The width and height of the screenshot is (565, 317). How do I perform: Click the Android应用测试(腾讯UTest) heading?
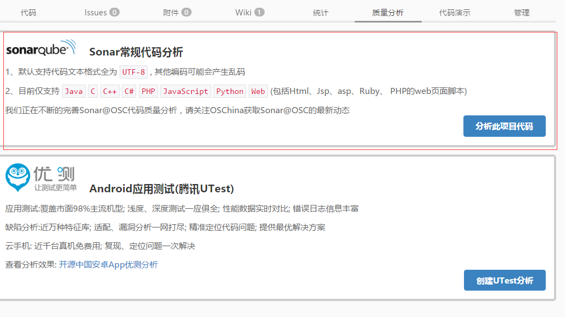tap(161, 188)
